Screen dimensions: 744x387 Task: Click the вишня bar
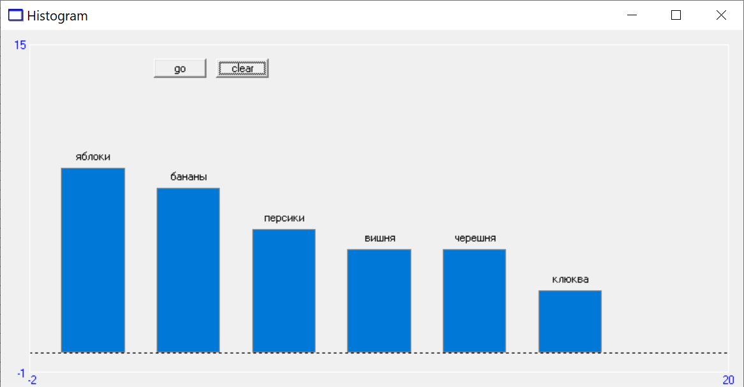click(x=379, y=301)
